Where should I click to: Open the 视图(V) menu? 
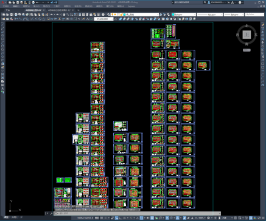26,6
